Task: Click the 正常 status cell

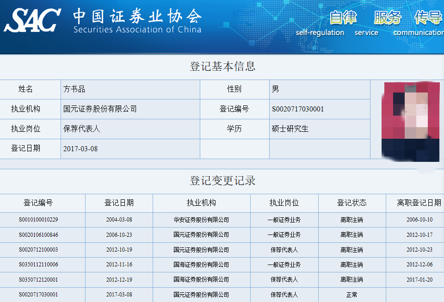Action: click(x=351, y=295)
